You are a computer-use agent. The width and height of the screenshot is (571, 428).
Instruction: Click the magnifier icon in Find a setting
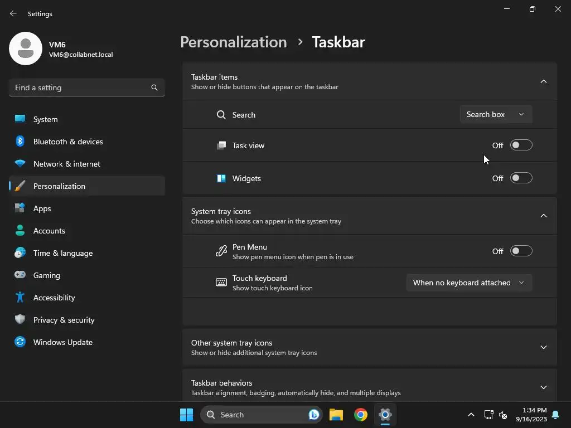click(154, 87)
